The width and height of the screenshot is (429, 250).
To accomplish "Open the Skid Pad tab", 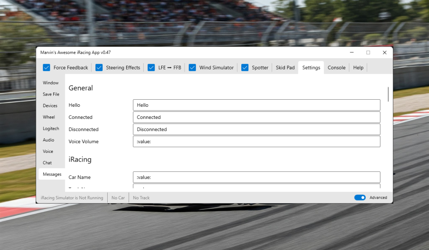I will 285,67.
